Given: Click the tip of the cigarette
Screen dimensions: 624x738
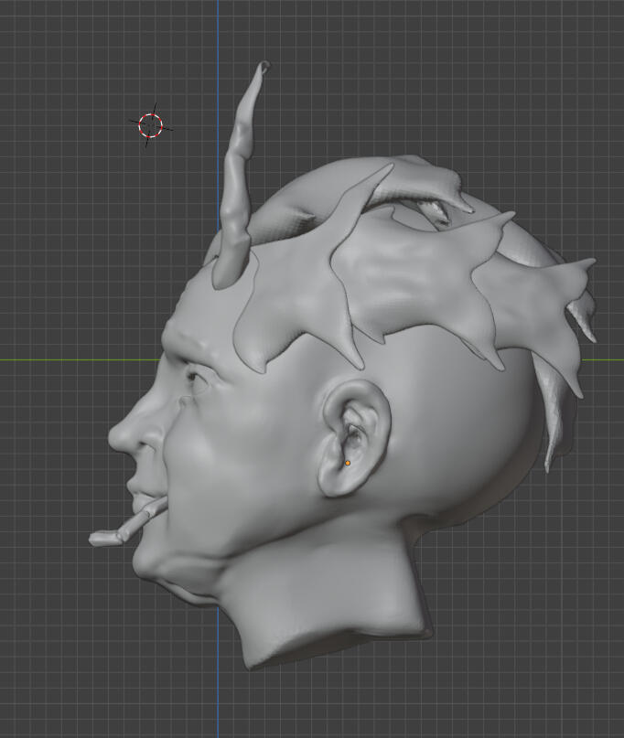Looking at the screenshot, I should point(95,540).
